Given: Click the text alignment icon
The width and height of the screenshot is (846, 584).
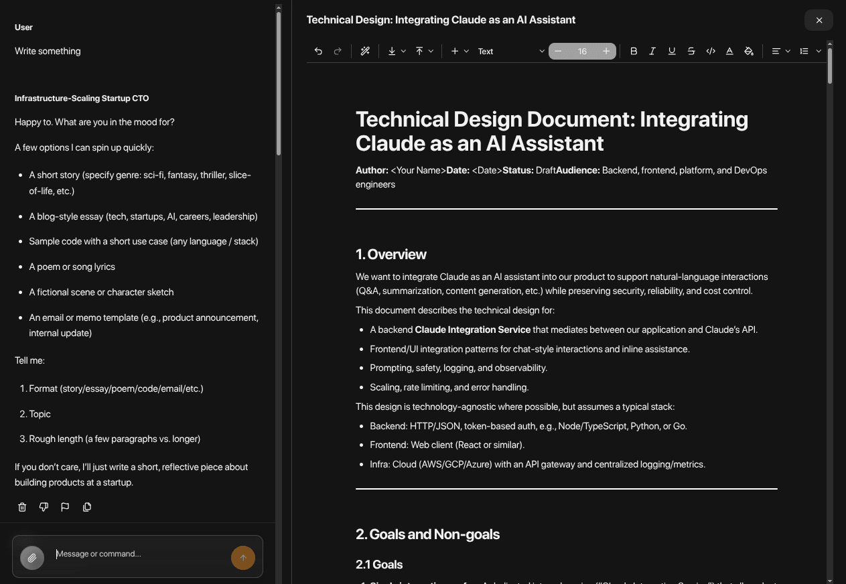Looking at the screenshot, I should tap(776, 51).
